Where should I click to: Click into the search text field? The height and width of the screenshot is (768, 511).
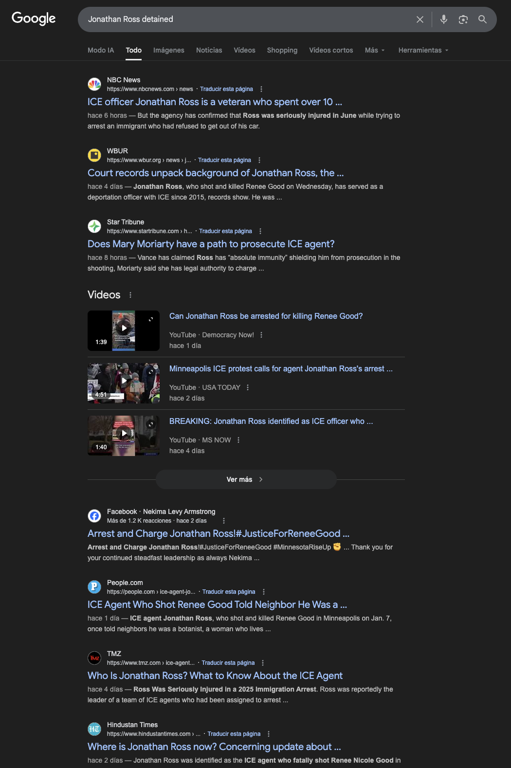click(243, 19)
